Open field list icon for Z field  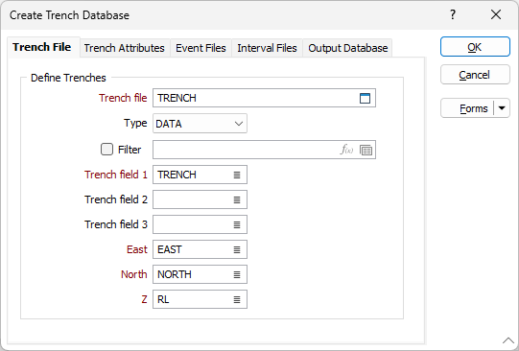pyautogui.click(x=237, y=299)
